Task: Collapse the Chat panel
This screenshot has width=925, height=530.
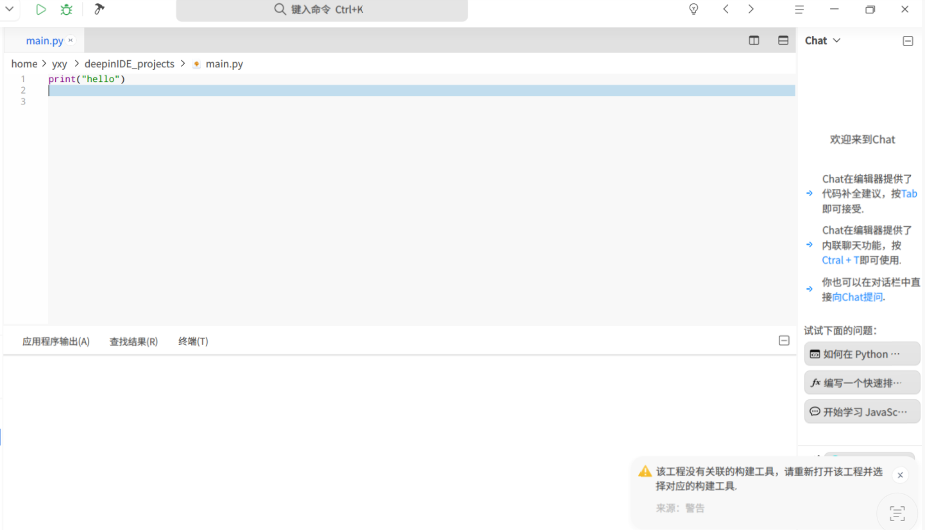Action: 908,41
